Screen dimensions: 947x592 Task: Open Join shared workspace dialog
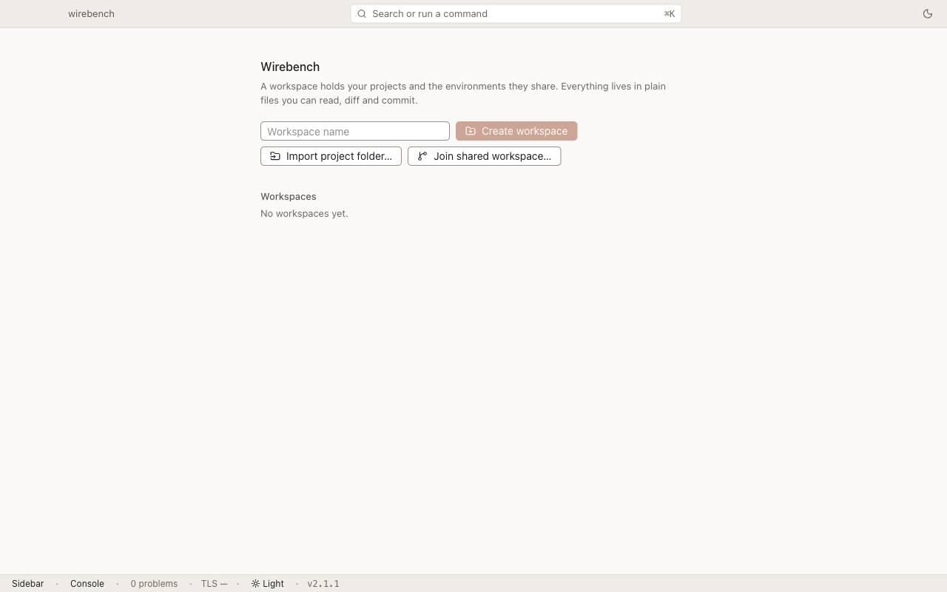[485, 156]
